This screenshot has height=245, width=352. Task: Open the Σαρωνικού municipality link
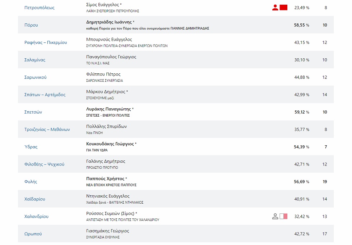click(x=35, y=77)
